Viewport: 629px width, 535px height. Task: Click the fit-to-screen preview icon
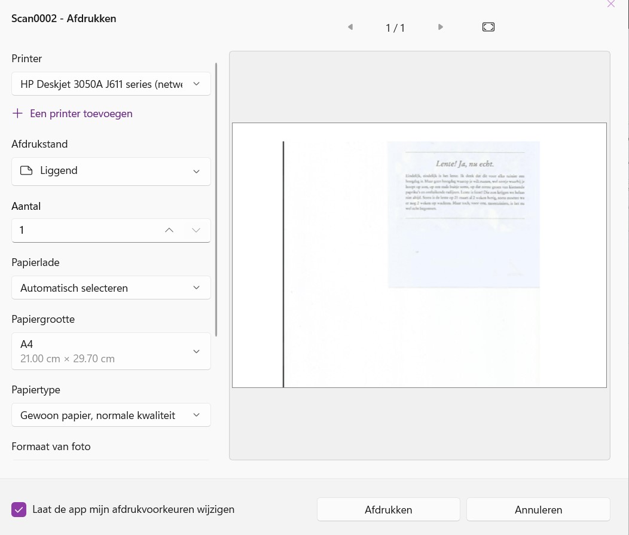point(488,27)
